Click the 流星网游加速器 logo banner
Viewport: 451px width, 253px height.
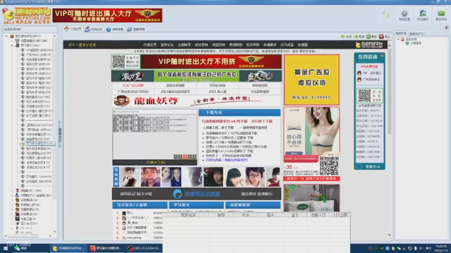tap(196, 194)
